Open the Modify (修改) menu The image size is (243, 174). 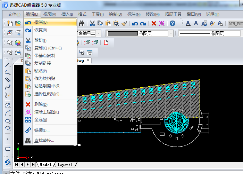pyautogui.click(x=152, y=14)
